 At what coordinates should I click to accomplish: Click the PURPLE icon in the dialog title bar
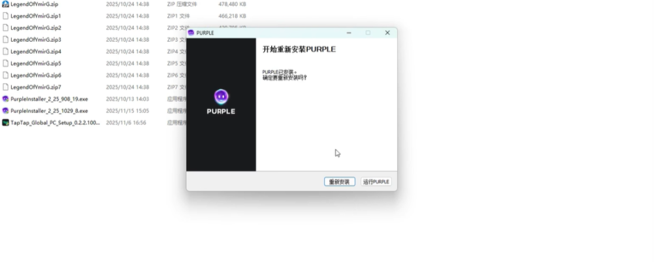[x=191, y=33]
